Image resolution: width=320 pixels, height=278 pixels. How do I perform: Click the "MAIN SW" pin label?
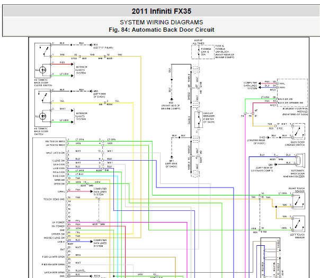[59, 180]
